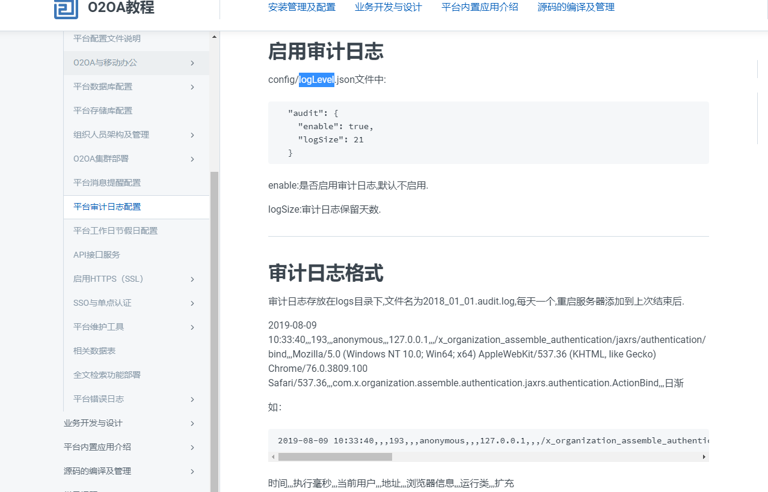The image size is (768, 492).
Task: Open 平台存储库配置 sidebar page
Action: [x=103, y=111]
